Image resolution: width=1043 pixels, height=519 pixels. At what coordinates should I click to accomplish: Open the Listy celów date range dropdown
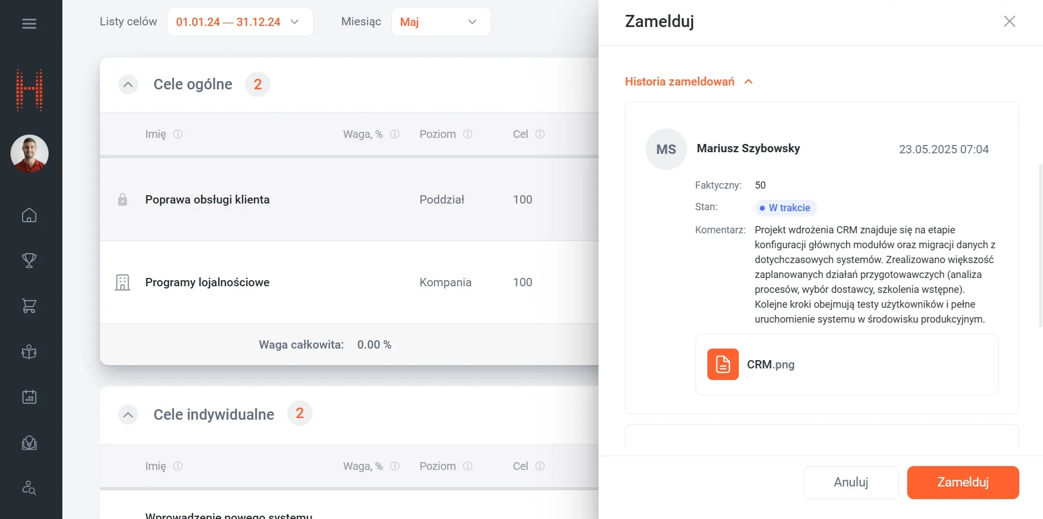click(240, 22)
